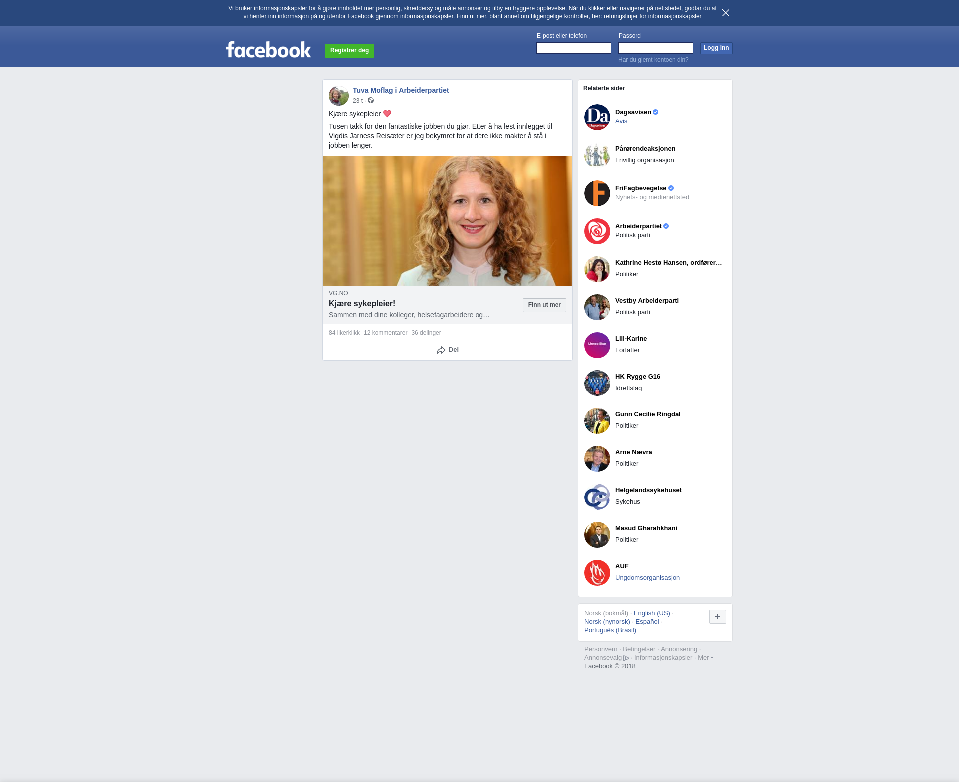Open the Lill-Karine name link
The height and width of the screenshot is (782, 959).
pos(631,339)
